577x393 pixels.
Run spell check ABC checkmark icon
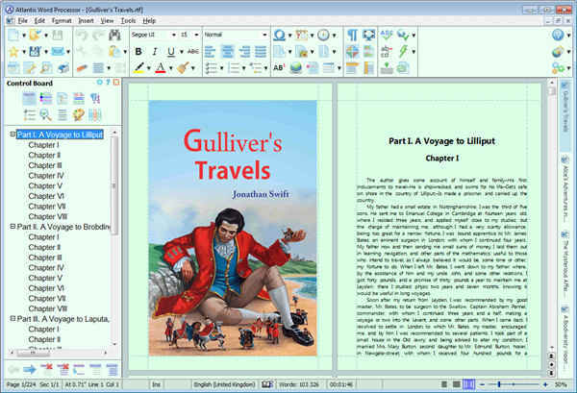[387, 36]
